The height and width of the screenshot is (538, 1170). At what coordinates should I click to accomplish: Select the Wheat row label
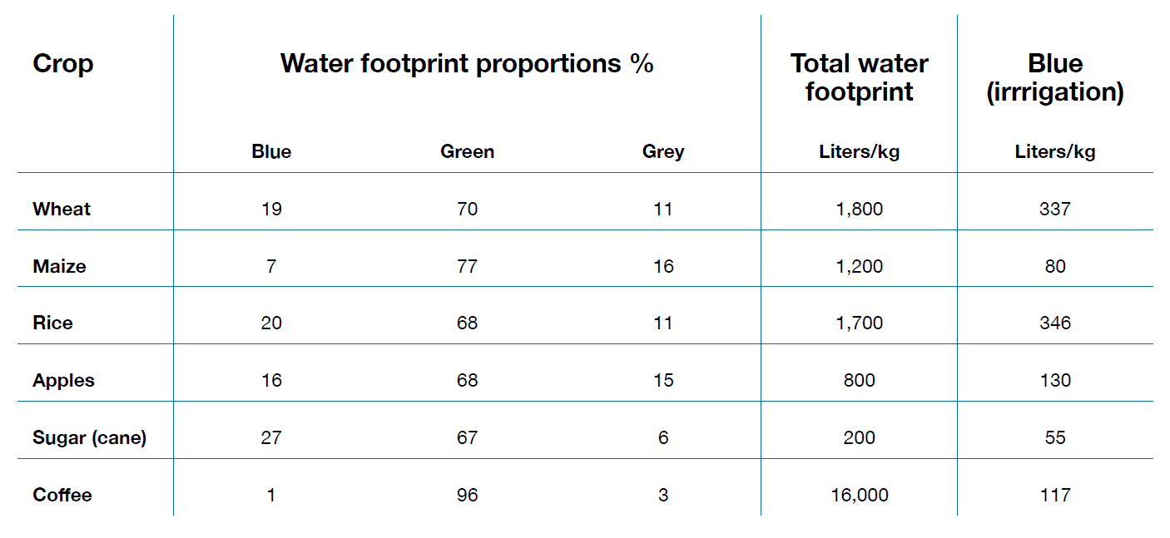(62, 210)
